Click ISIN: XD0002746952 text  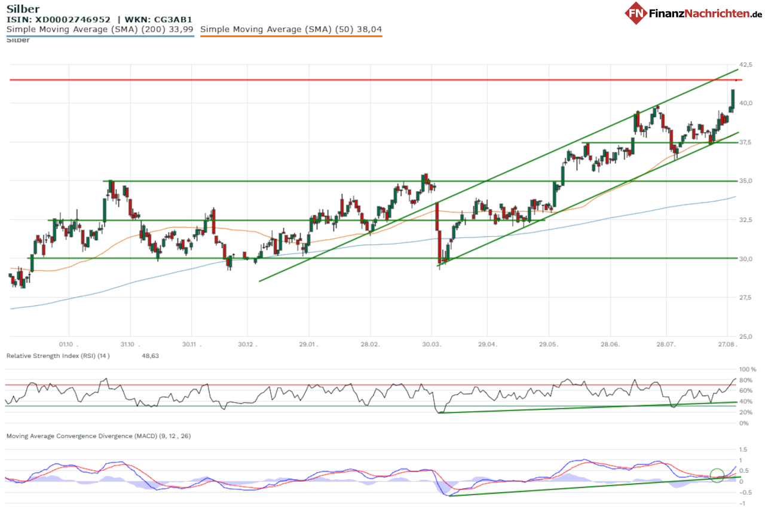click(58, 19)
